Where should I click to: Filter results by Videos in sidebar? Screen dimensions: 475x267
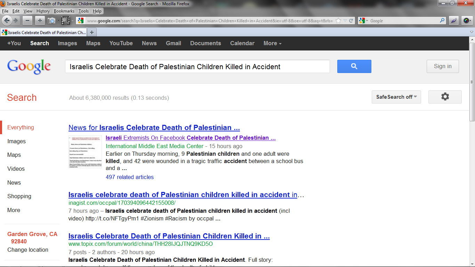point(16,169)
